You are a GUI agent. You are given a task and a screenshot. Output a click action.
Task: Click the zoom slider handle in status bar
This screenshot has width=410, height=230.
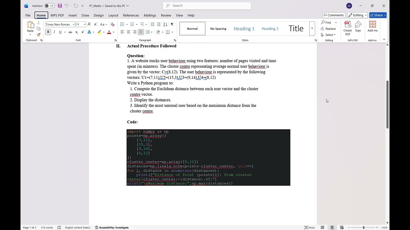364,227
